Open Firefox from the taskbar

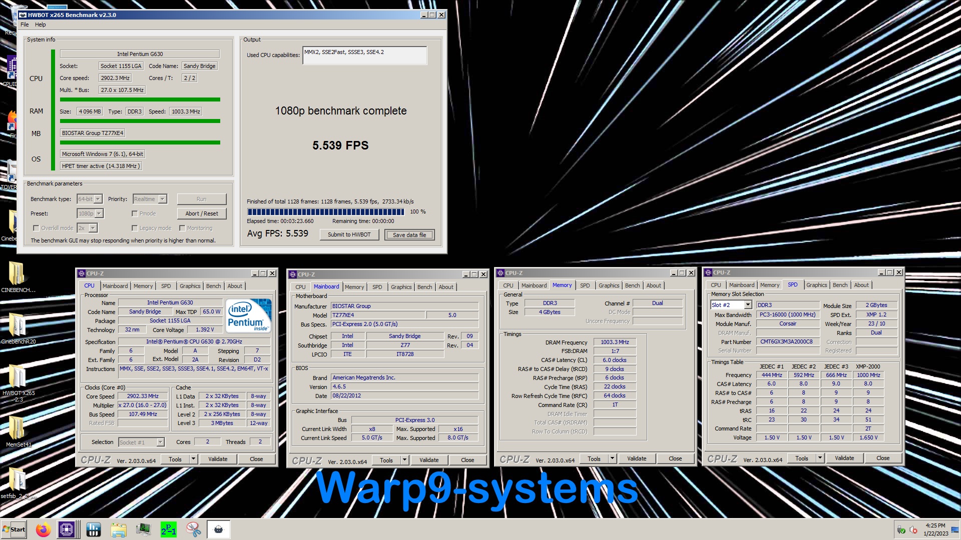(44, 529)
